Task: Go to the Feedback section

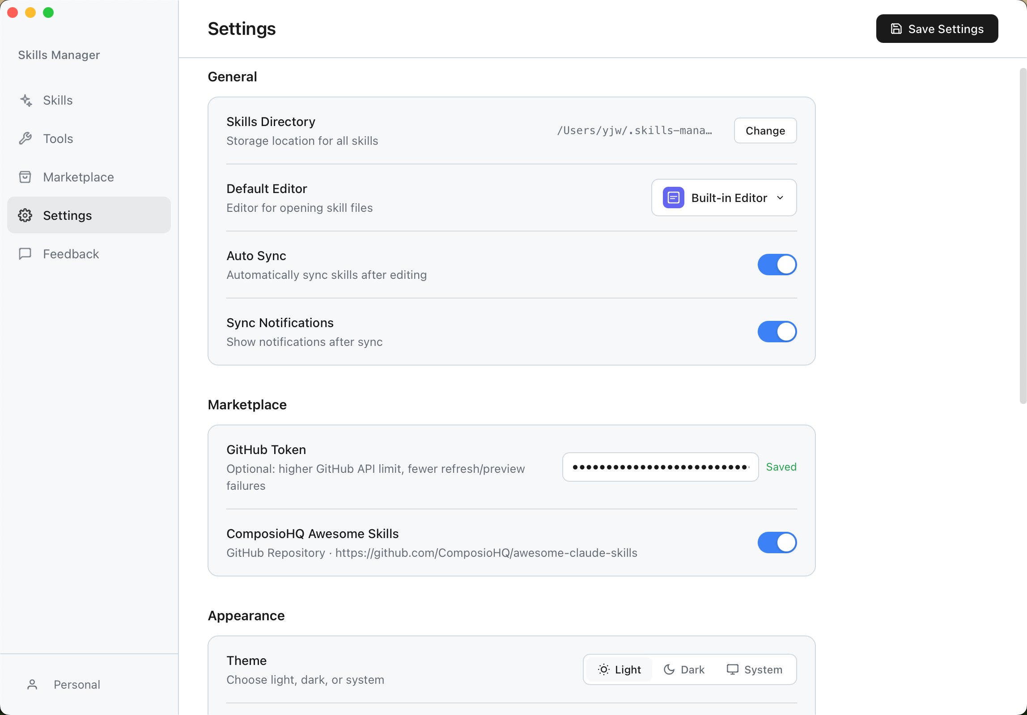Action: click(71, 254)
